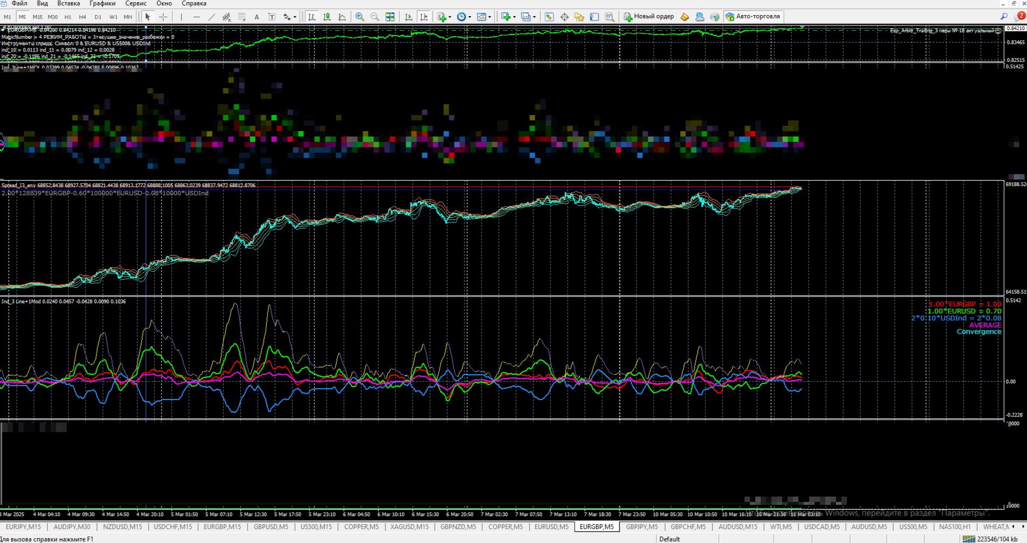Viewport: 1027px width, 543px height.
Task: Click the zoom out magnifier icon
Action: tap(374, 17)
